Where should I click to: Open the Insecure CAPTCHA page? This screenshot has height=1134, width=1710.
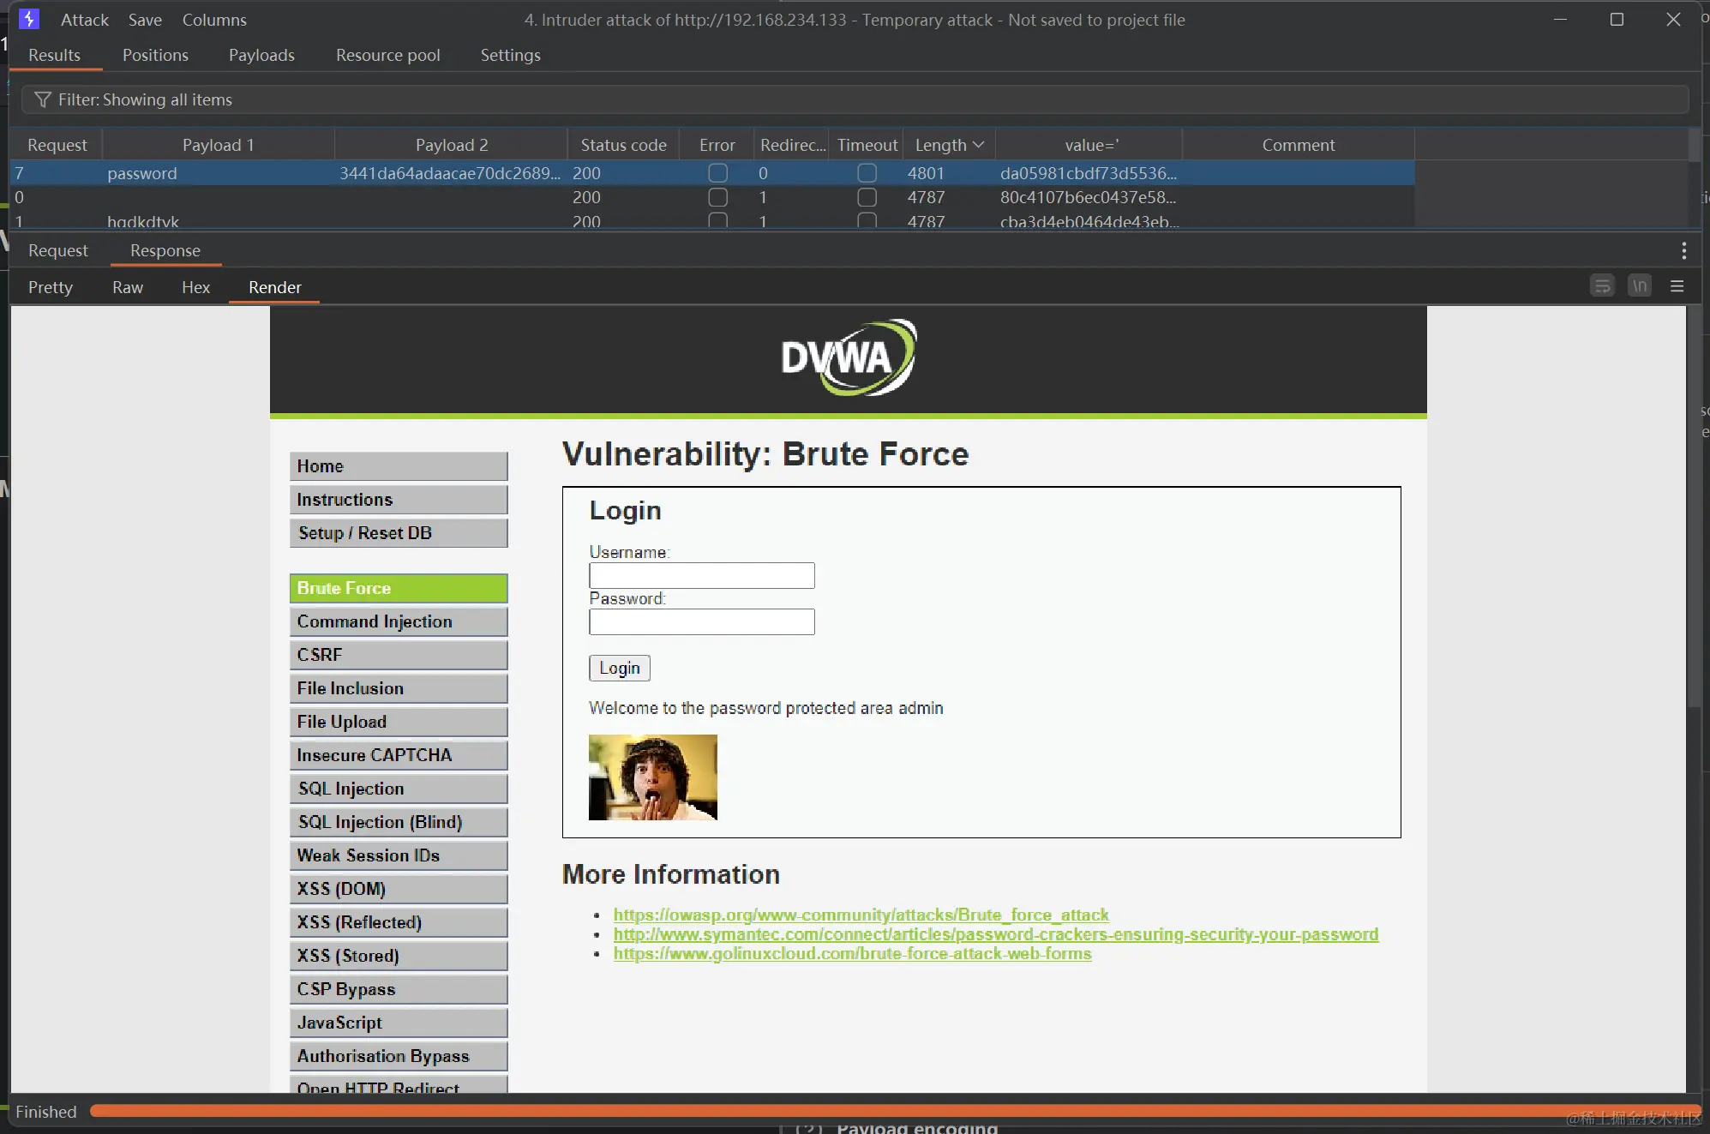pyautogui.click(x=399, y=755)
